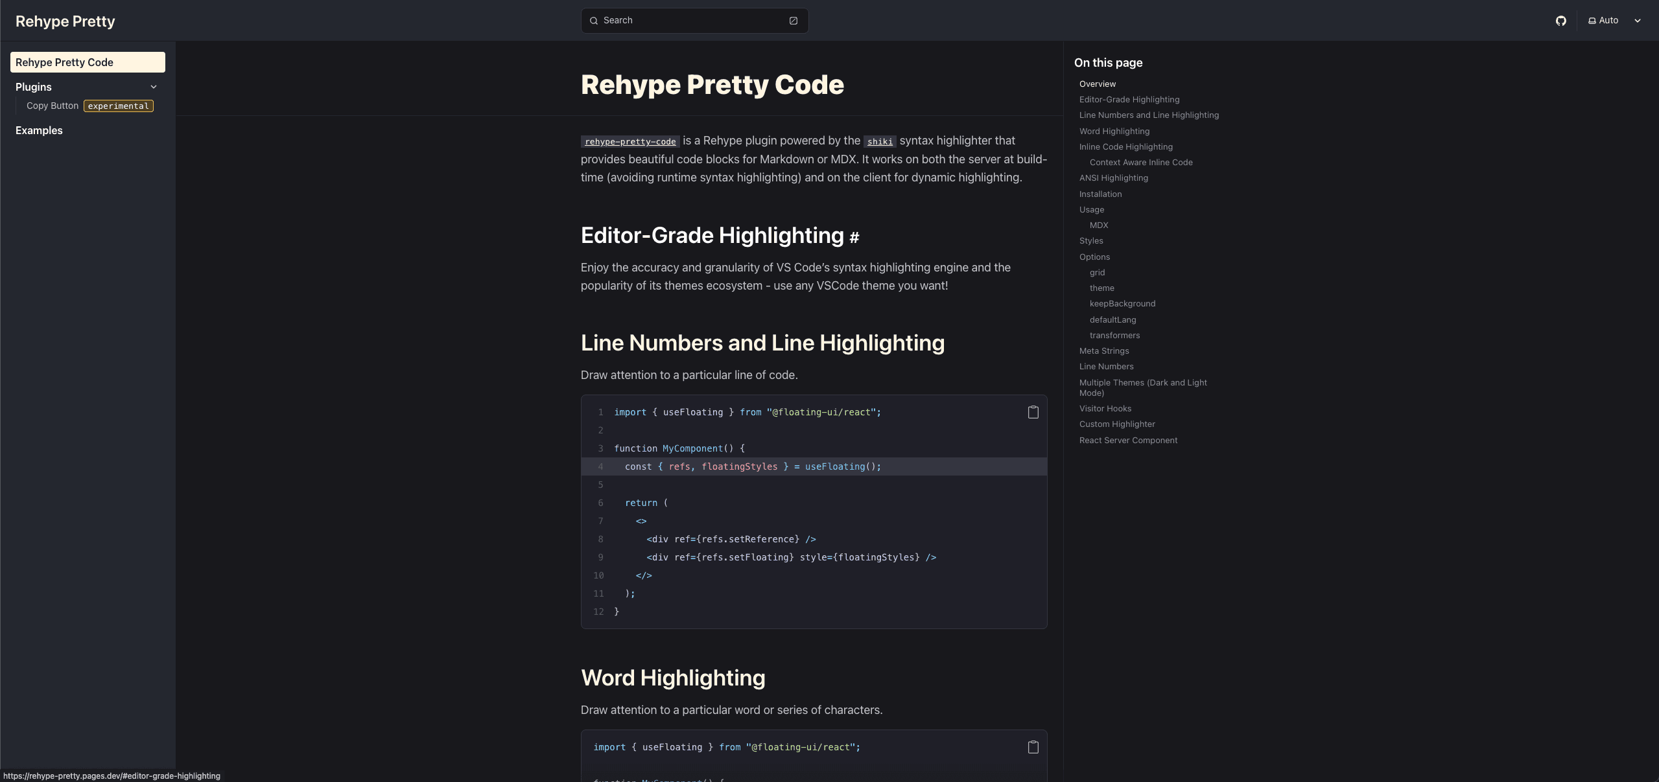Screen dimensions: 1659x782
Task: Click the Word Highlighting heading
Action: click(x=673, y=678)
